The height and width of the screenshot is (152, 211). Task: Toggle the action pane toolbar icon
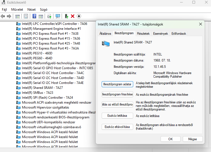41,16
